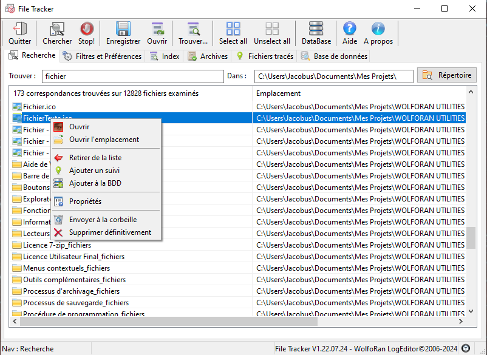Open the DataBase toolbar icon
Viewport: 487px width, 355px height.
tap(316, 29)
